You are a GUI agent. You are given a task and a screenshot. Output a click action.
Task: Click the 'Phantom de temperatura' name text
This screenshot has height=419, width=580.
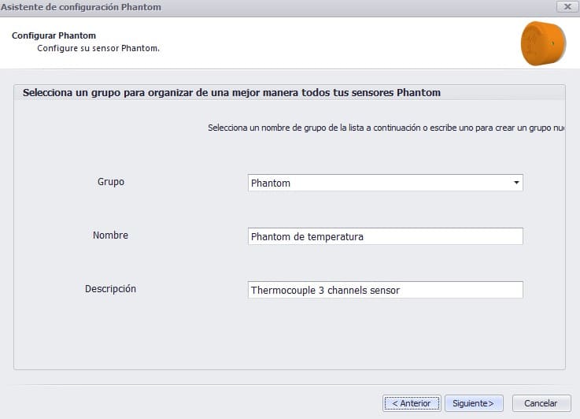tap(307, 237)
